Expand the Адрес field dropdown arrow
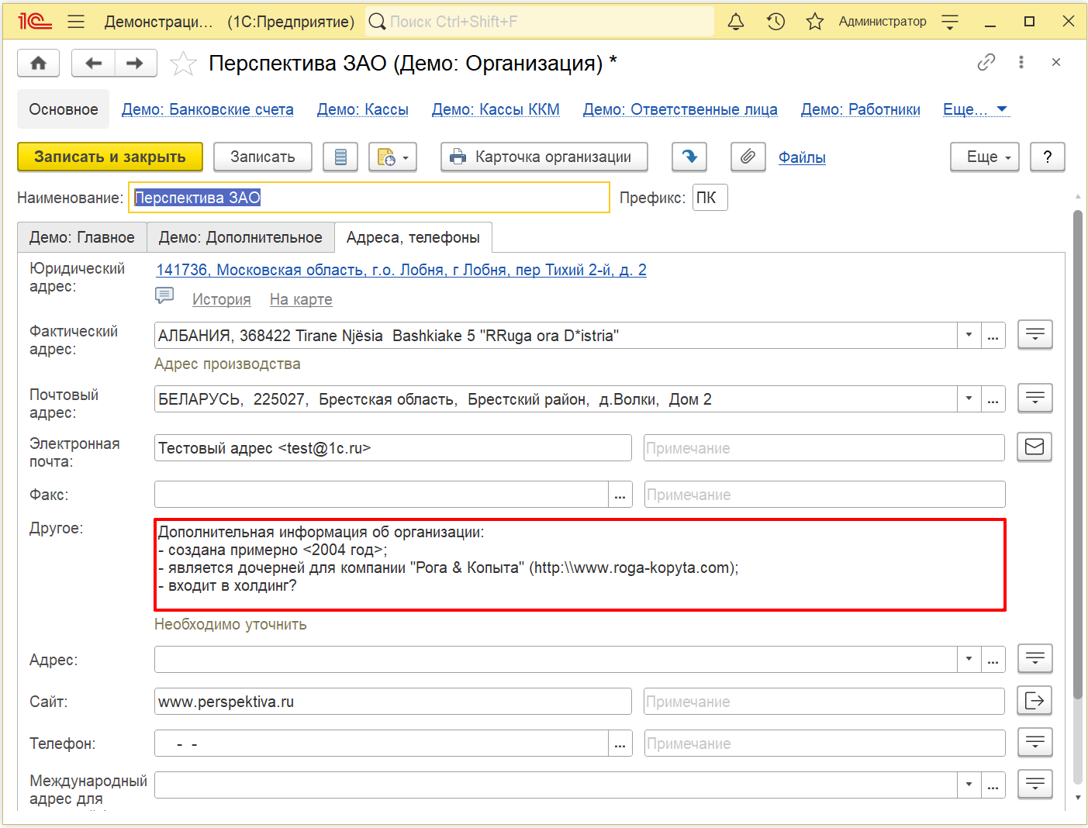 [969, 659]
